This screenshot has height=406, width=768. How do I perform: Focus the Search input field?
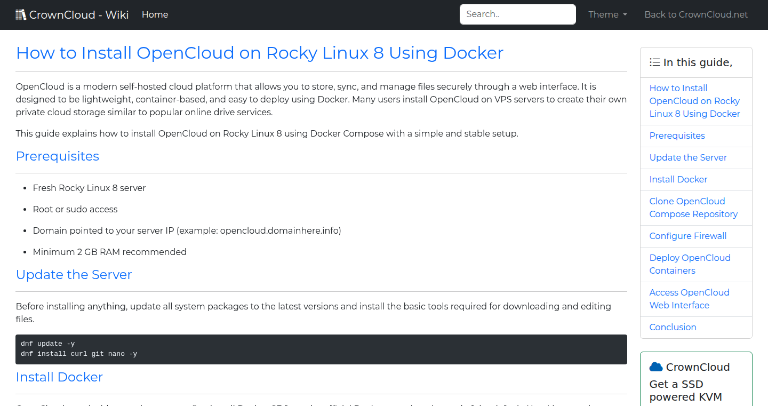click(518, 14)
